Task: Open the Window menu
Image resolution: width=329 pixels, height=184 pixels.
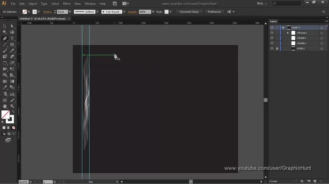Action: click(x=90, y=4)
